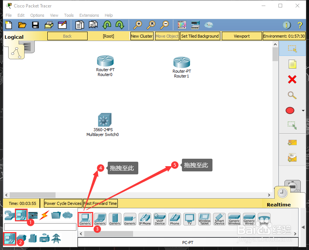
Task: Open the drawing shape dropdown arrow
Action: (x=303, y=111)
